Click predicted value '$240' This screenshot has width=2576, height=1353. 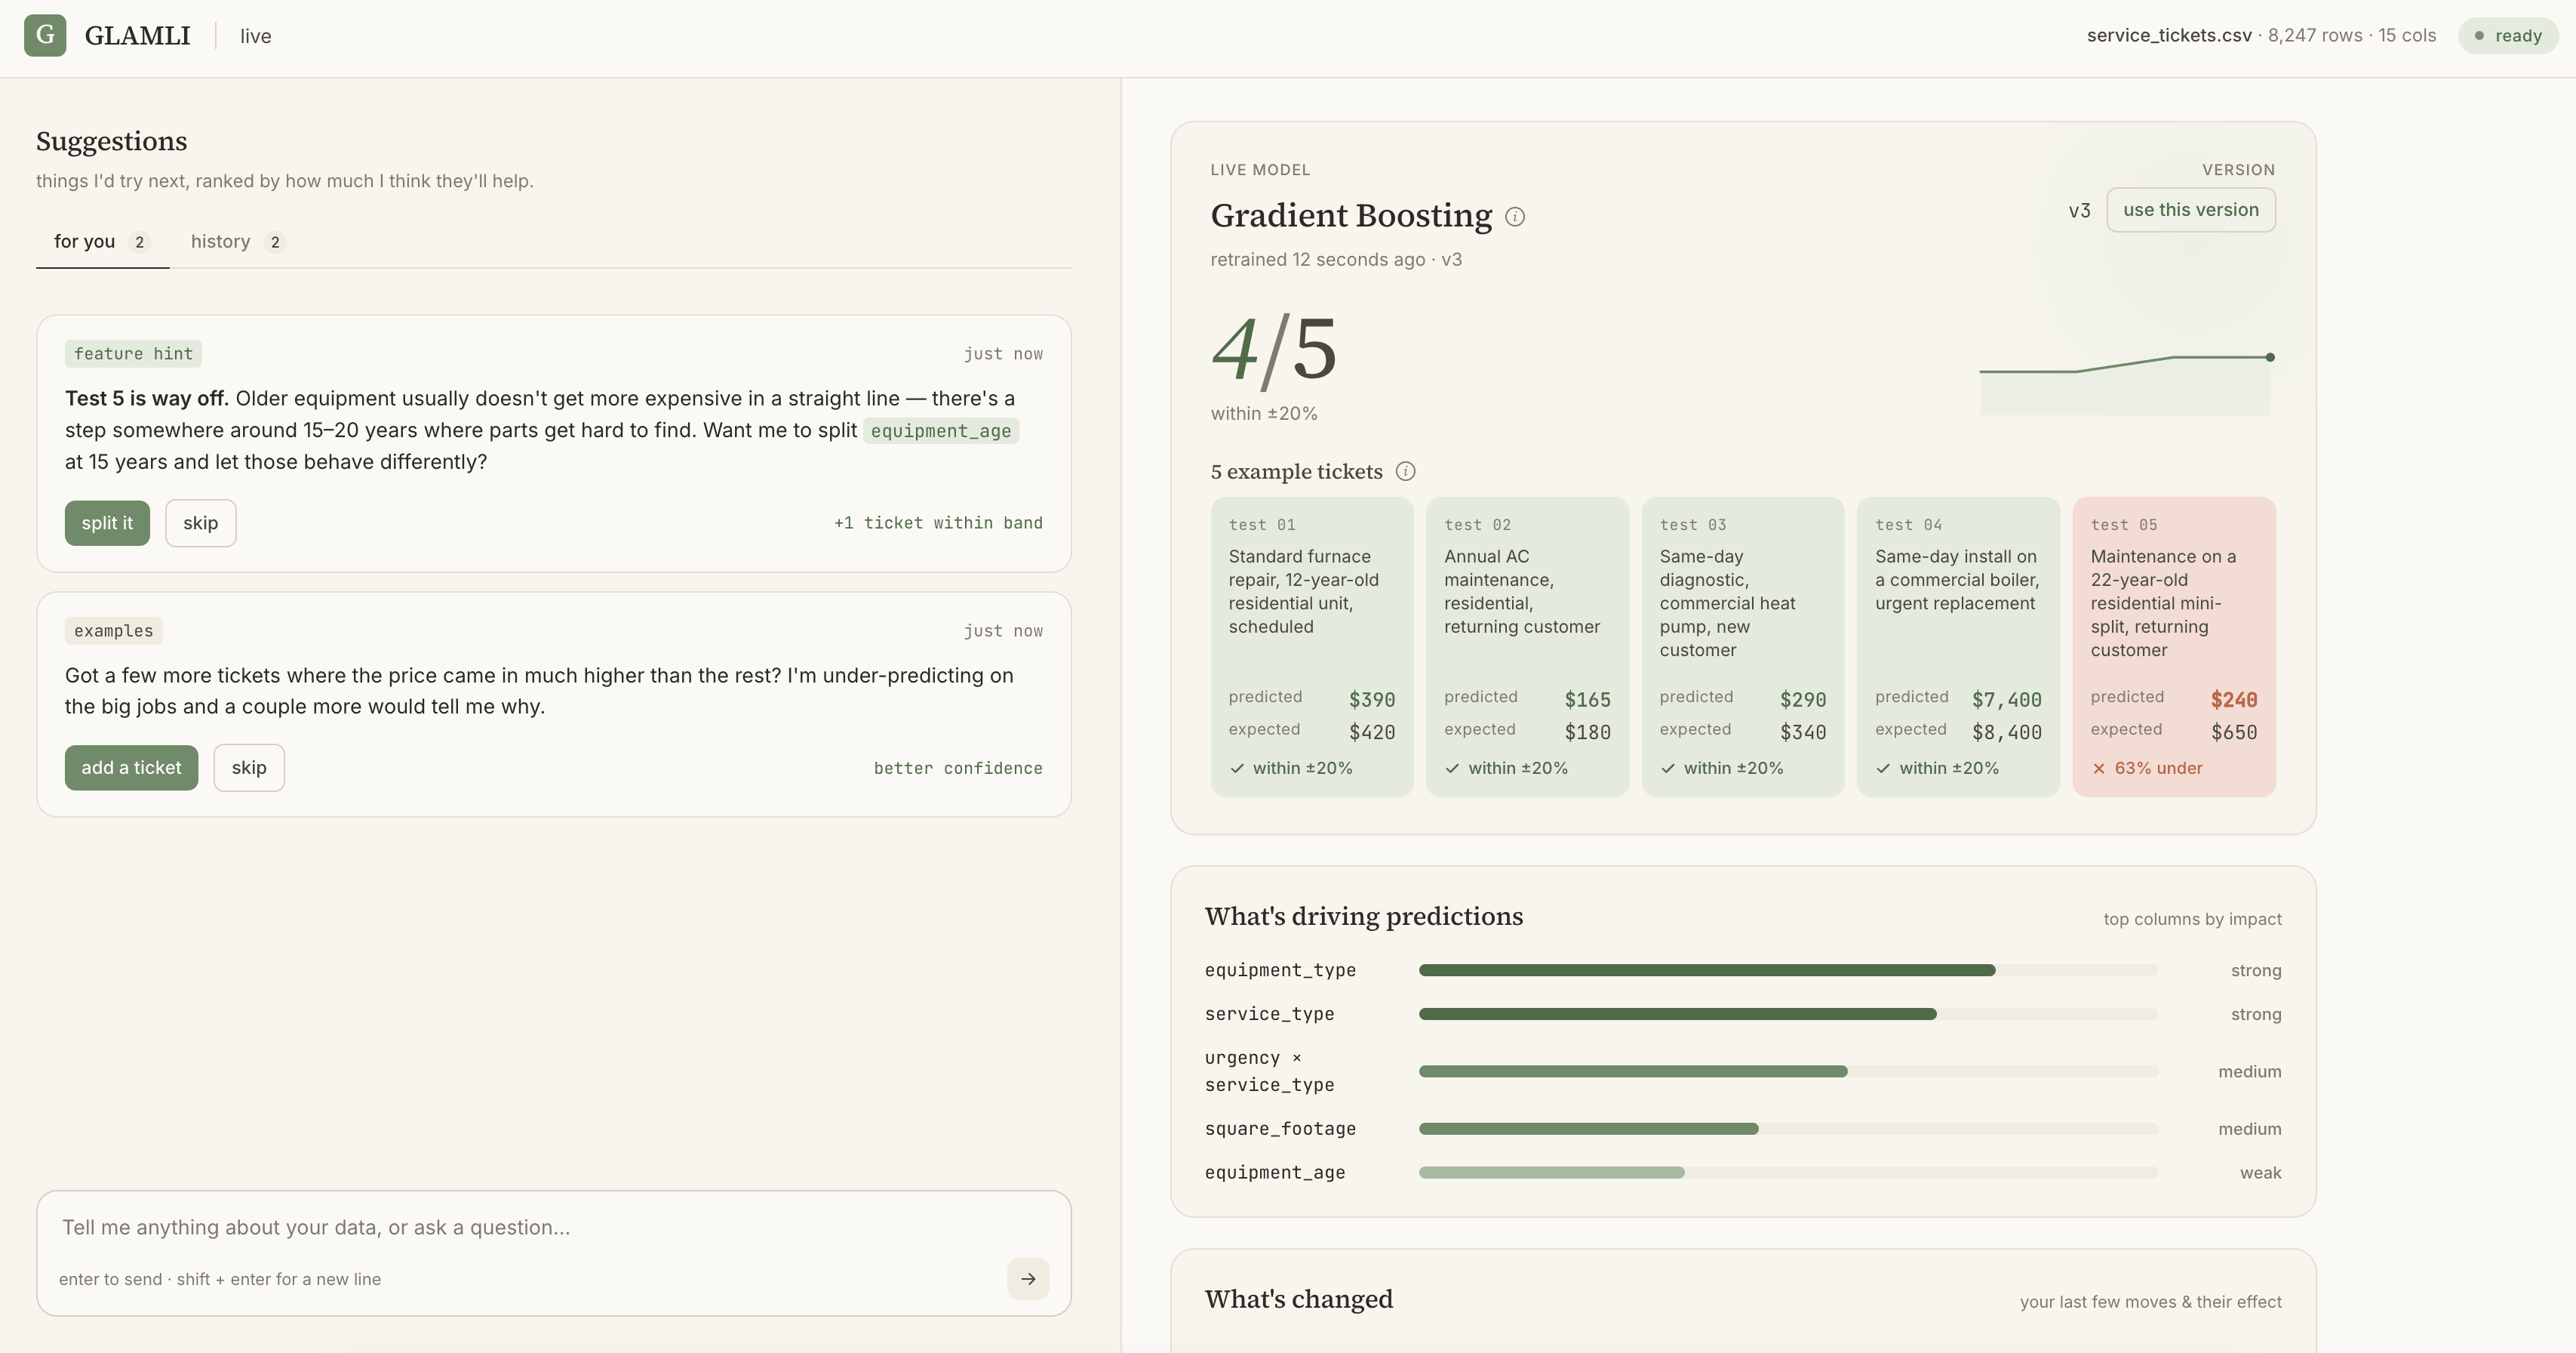tap(2233, 701)
